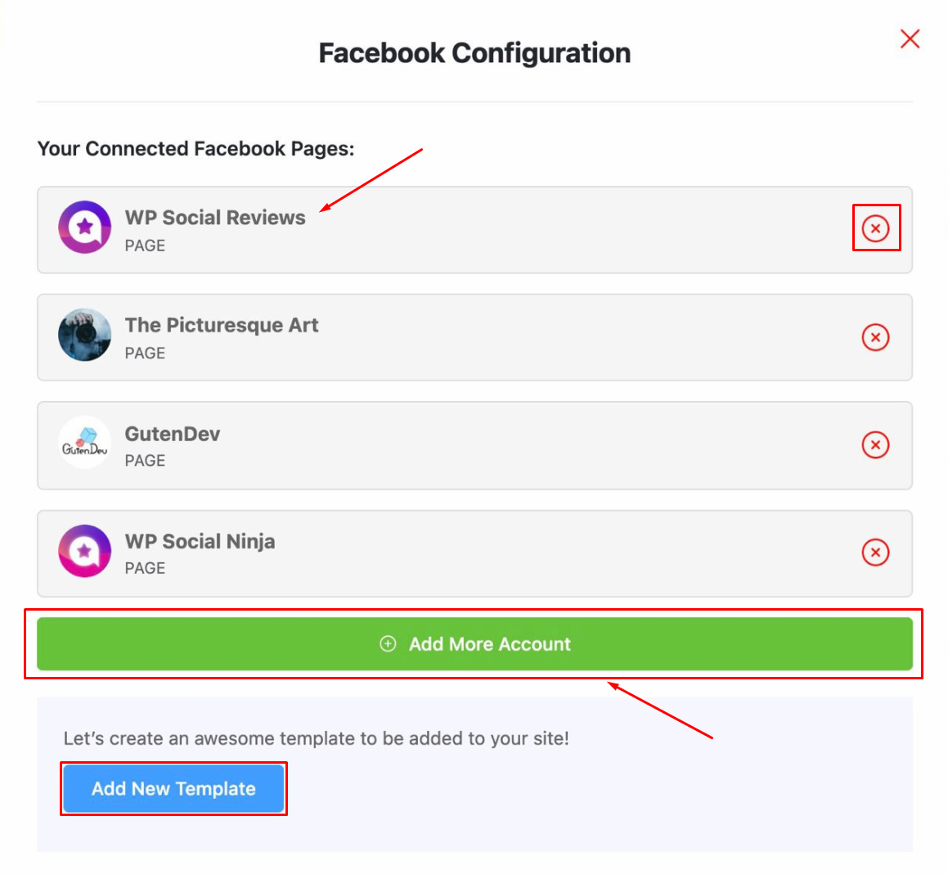Screen dimensions: 948x875
Task: Click the WP Social Reviews avatar
Action: click(84, 227)
